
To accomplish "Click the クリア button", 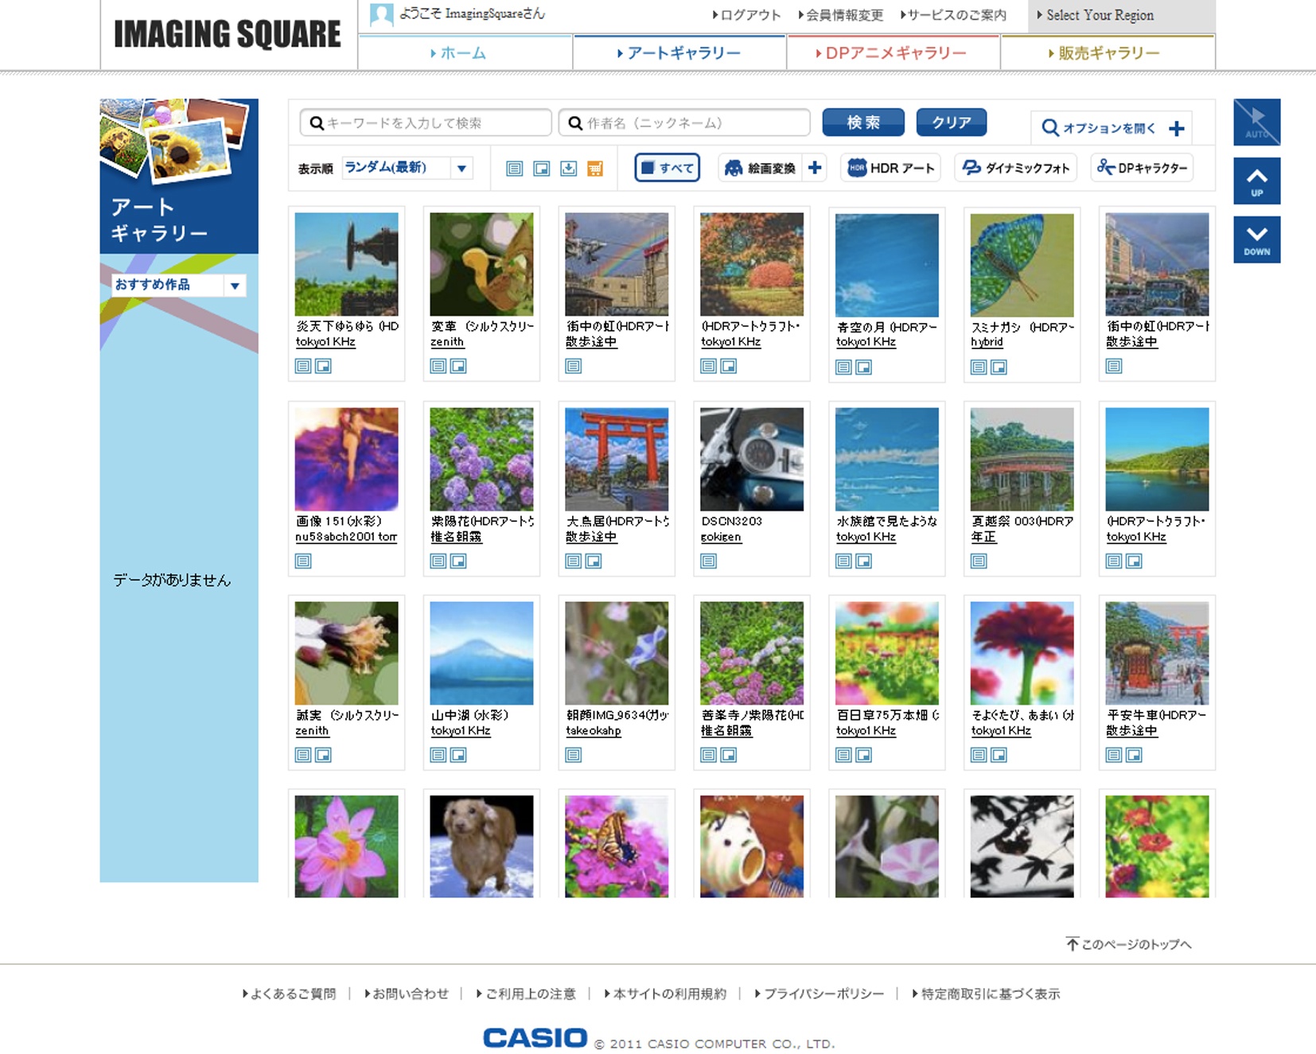I will [x=952, y=123].
